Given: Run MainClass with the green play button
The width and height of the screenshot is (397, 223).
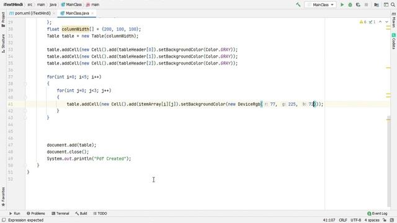Looking at the screenshot, I should point(342,4).
